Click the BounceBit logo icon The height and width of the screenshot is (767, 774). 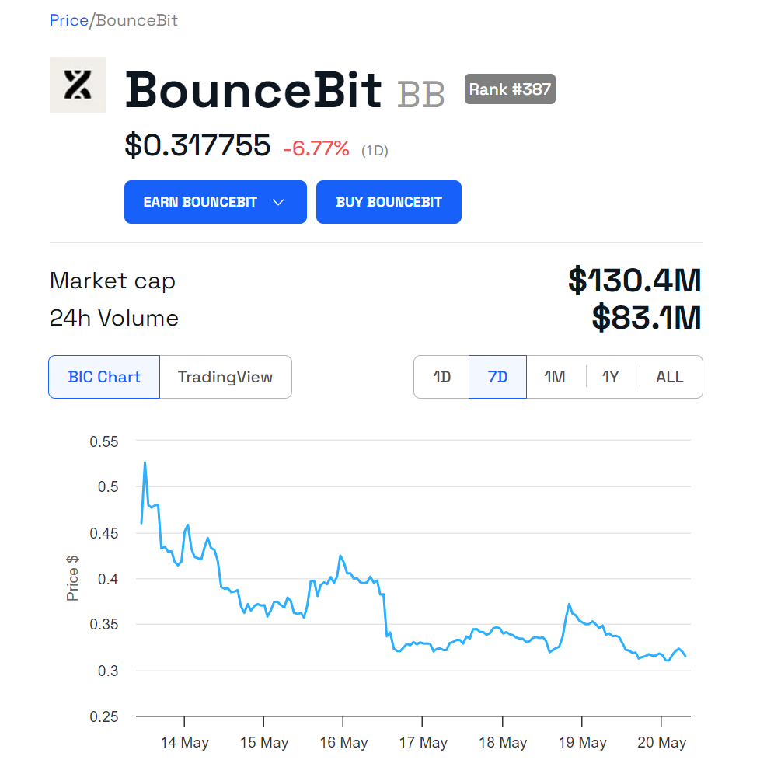pyautogui.click(x=77, y=85)
